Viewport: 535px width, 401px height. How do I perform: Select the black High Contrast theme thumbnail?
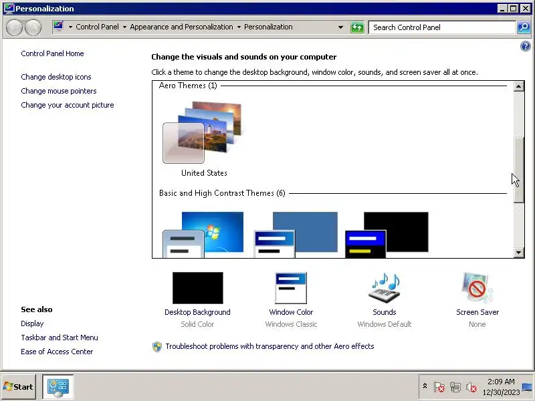coord(387,235)
